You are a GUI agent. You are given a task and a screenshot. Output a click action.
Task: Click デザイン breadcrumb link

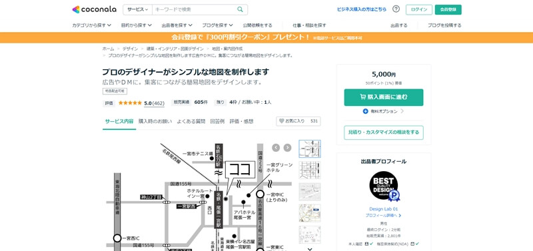(x=130, y=49)
